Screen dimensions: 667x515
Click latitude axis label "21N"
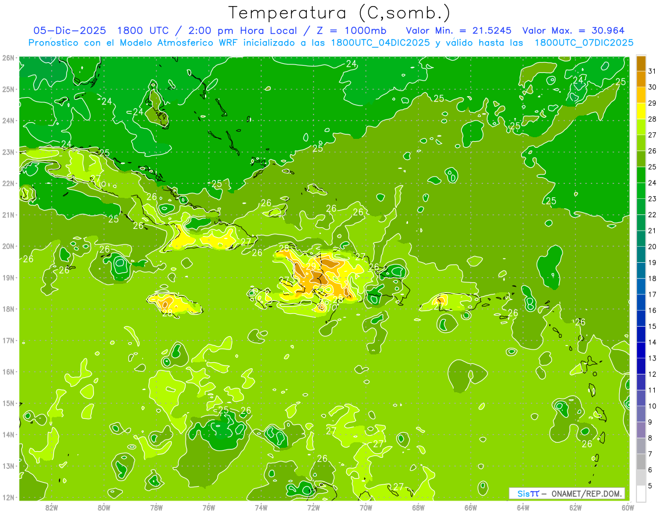8,215
